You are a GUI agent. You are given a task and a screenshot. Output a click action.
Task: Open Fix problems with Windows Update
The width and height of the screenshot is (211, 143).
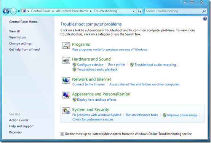[97, 115]
